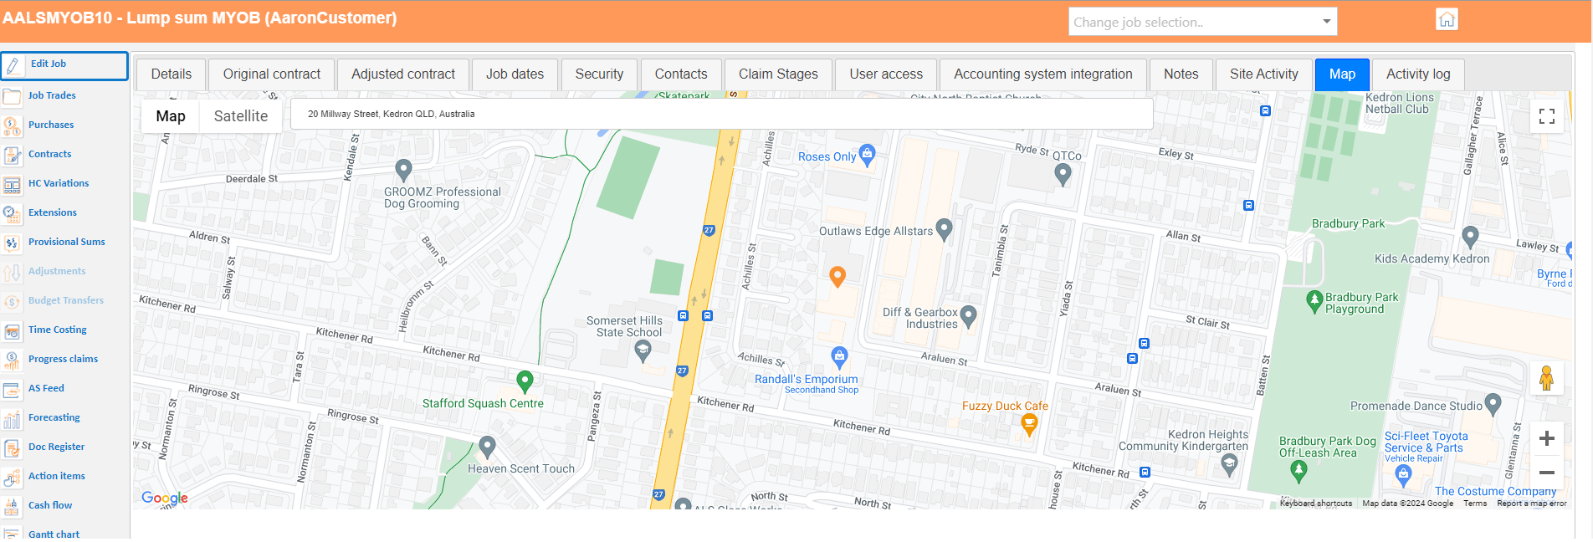Click the Fuzzy Duck Cafe map pin
The height and width of the screenshot is (542, 1593).
click(1029, 425)
